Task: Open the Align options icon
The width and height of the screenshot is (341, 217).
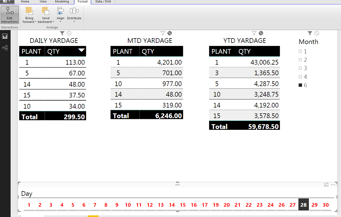Action: point(60,11)
